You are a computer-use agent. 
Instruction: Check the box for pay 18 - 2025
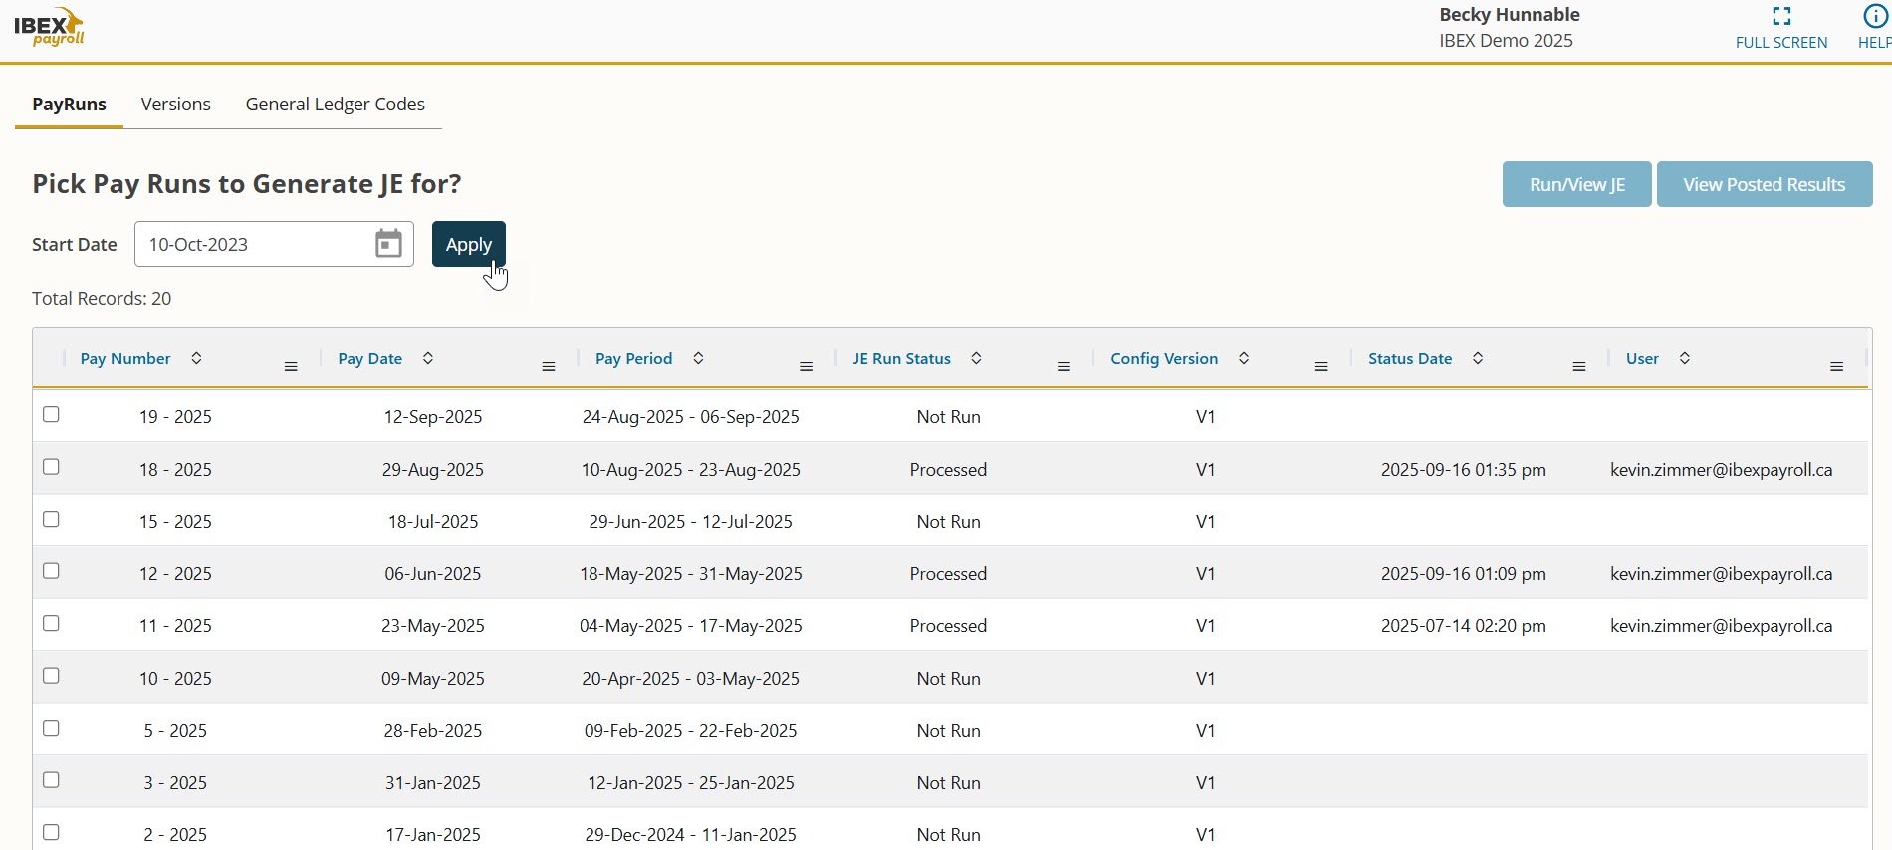[52, 467]
